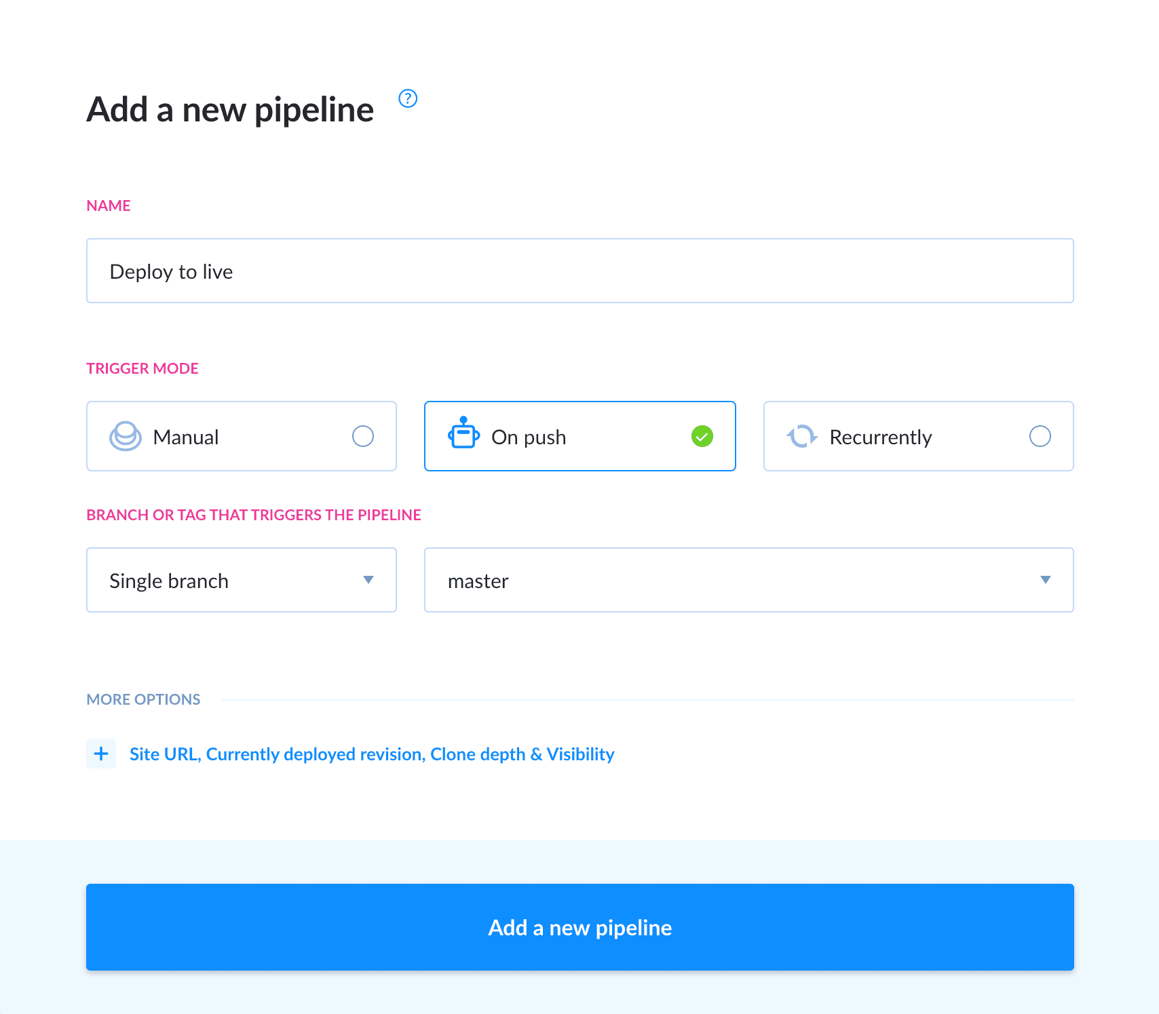The width and height of the screenshot is (1159, 1014).
Task: Choose the Recurrently trigger label
Action: pyautogui.click(x=880, y=437)
